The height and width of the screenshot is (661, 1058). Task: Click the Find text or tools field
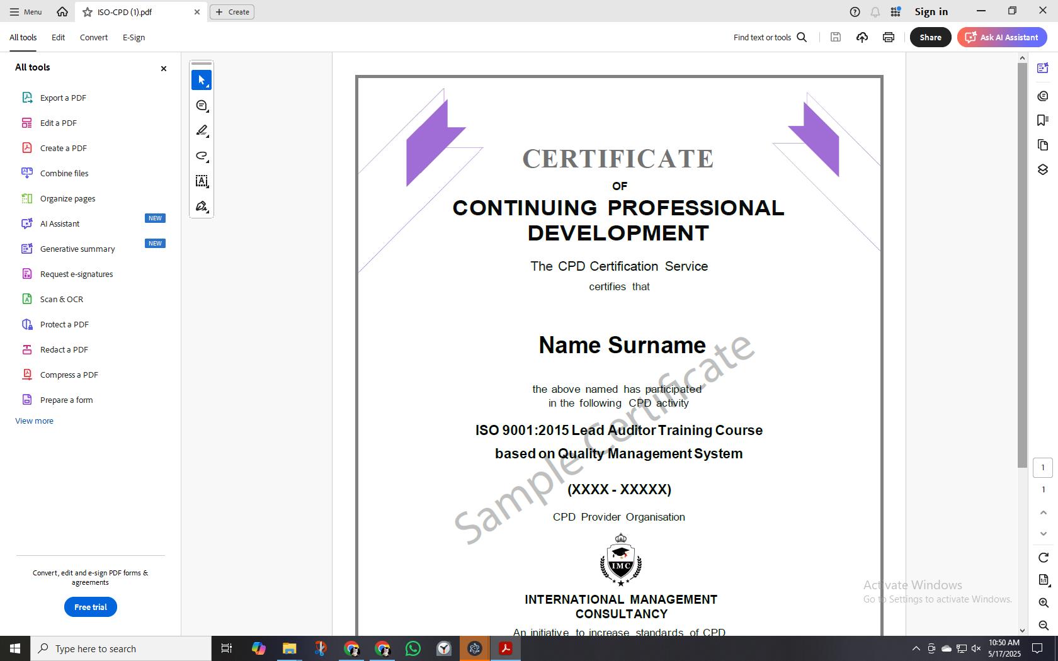pyautogui.click(x=762, y=37)
